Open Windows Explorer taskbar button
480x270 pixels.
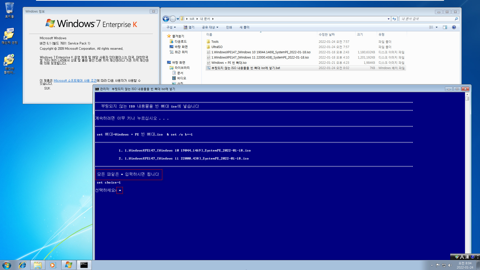38,265
